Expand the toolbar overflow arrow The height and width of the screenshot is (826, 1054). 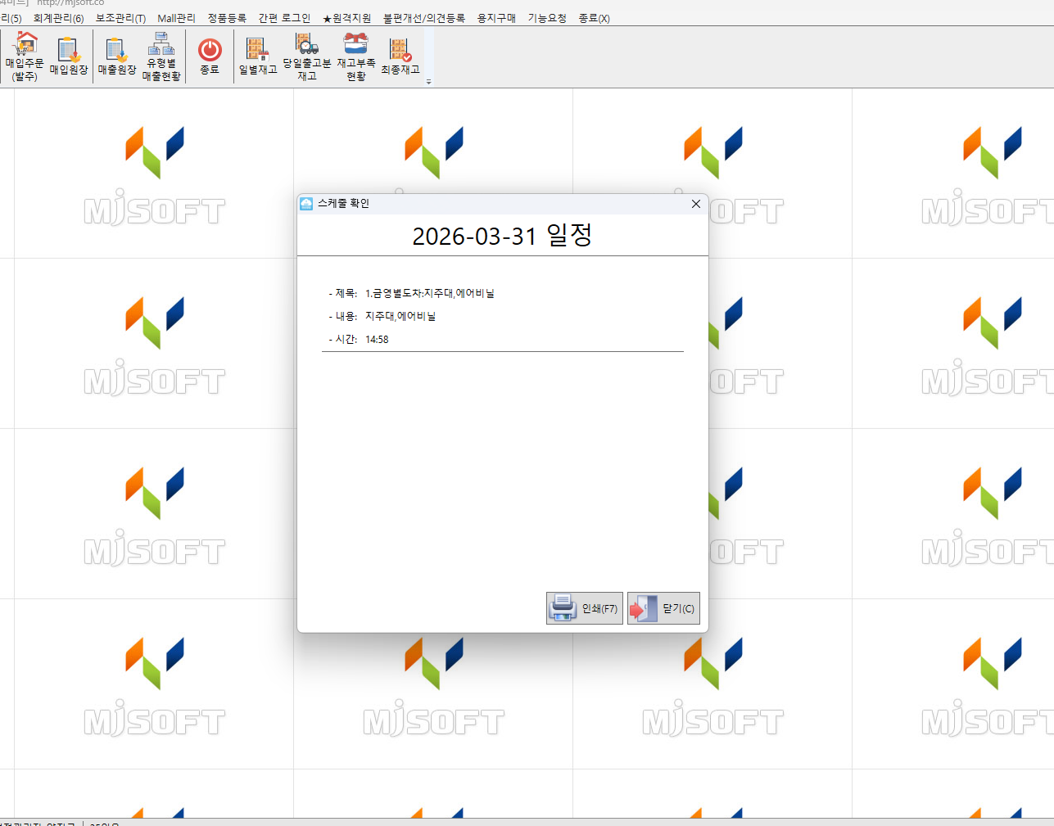click(428, 82)
